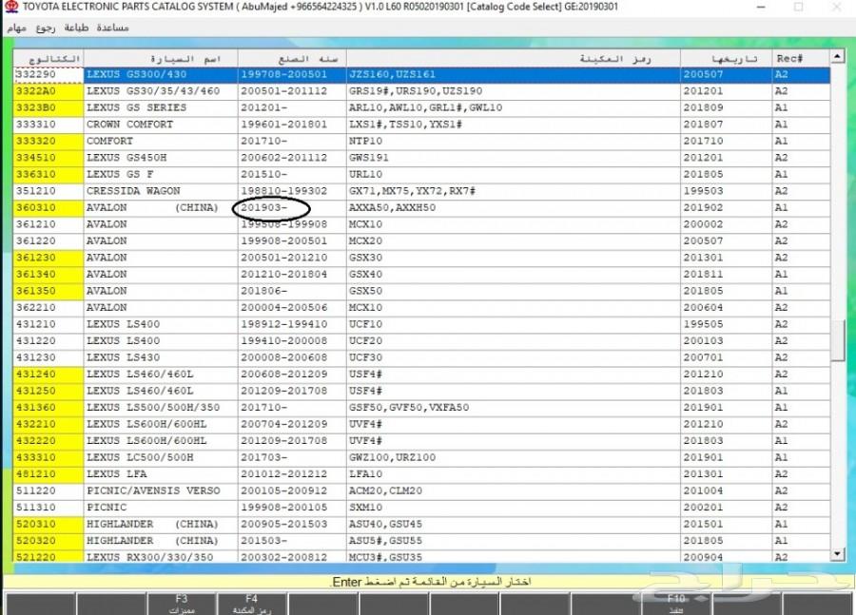Select the LEXUS LC500/500H row
The width and height of the screenshot is (856, 615).
click(x=421, y=457)
